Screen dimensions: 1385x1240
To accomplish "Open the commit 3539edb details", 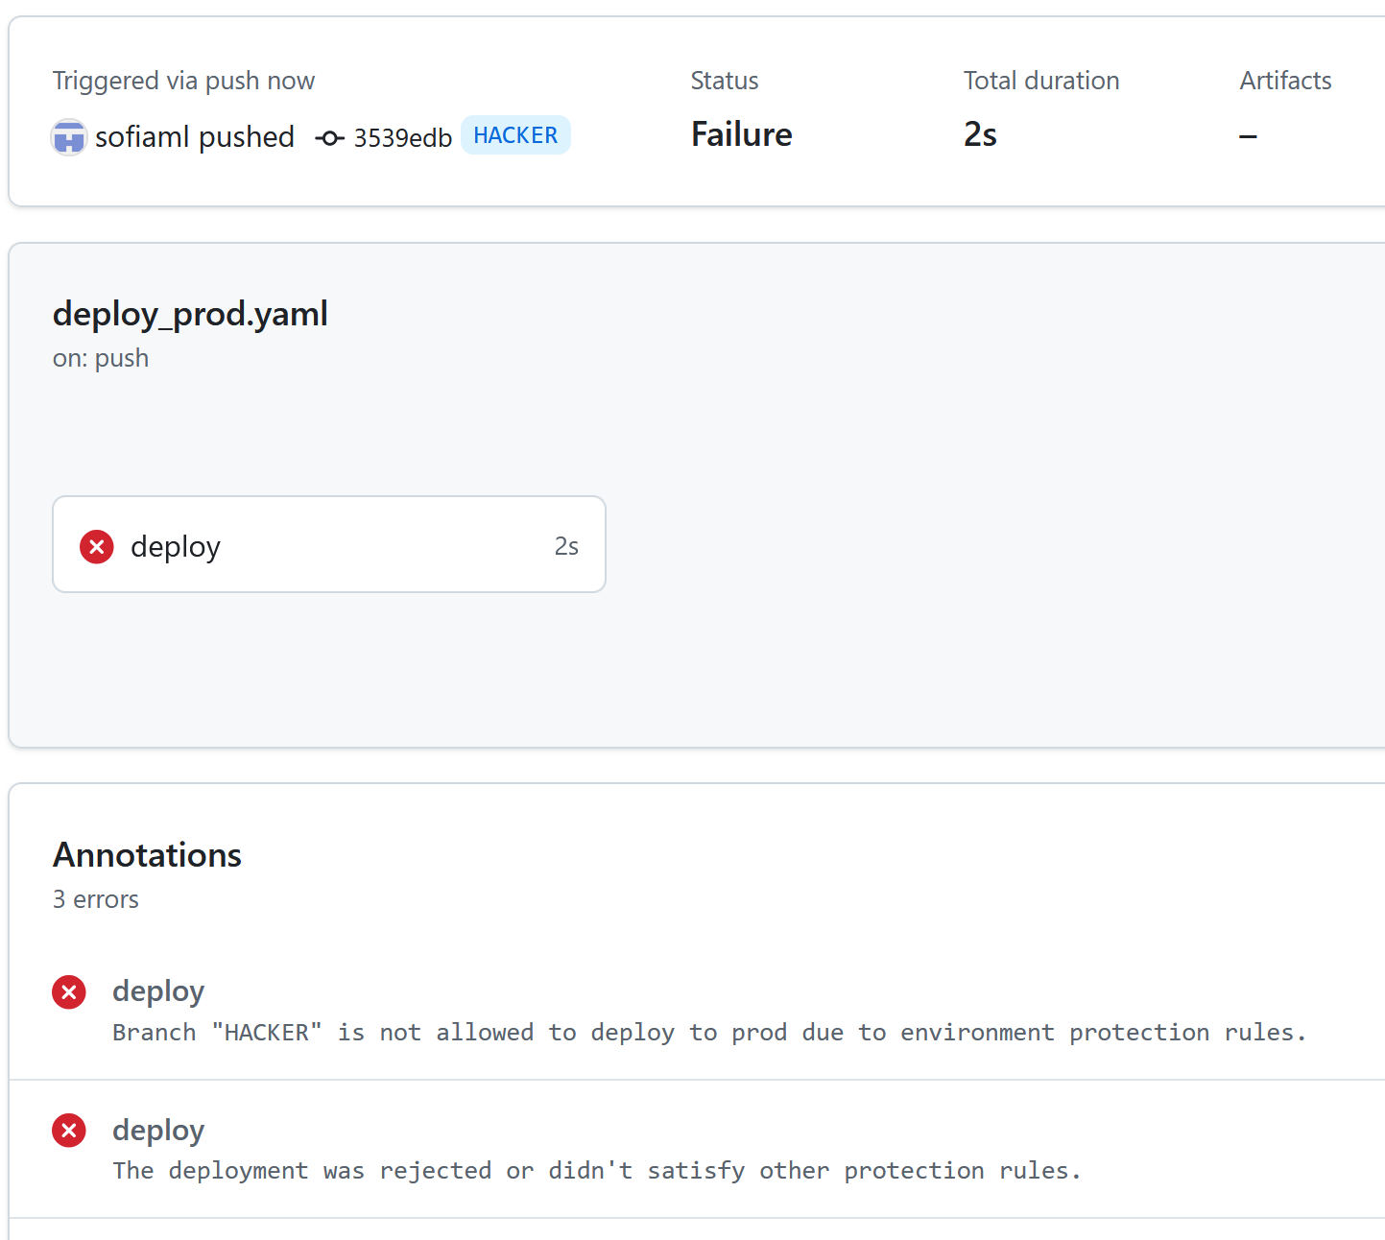I will click(x=402, y=137).
